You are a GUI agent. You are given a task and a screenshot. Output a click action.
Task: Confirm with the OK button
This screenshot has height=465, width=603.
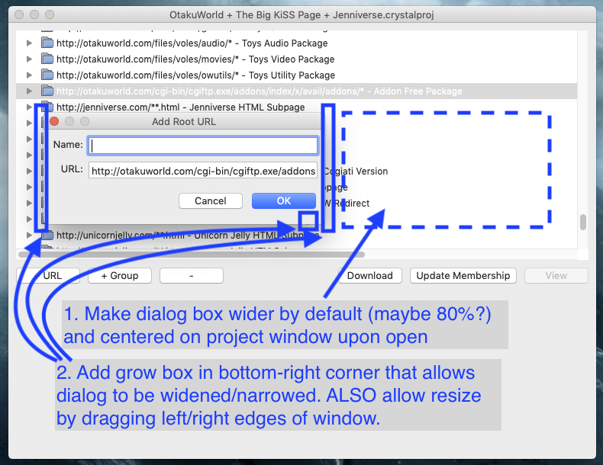pos(284,200)
